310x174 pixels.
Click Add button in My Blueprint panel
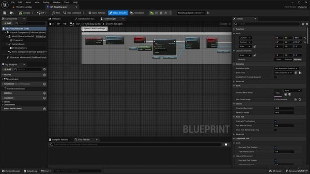pyautogui.click(x=7, y=70)
